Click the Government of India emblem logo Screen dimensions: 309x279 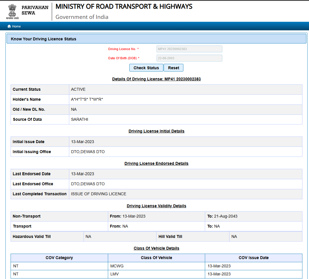pyautogui.click(x=12, y=11)
